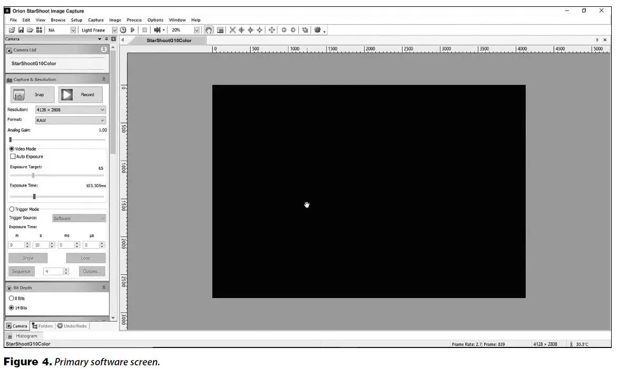Open the Process menu
Image resolution: width=618 pixels, height=369 pixels.
tap(134, 20)
